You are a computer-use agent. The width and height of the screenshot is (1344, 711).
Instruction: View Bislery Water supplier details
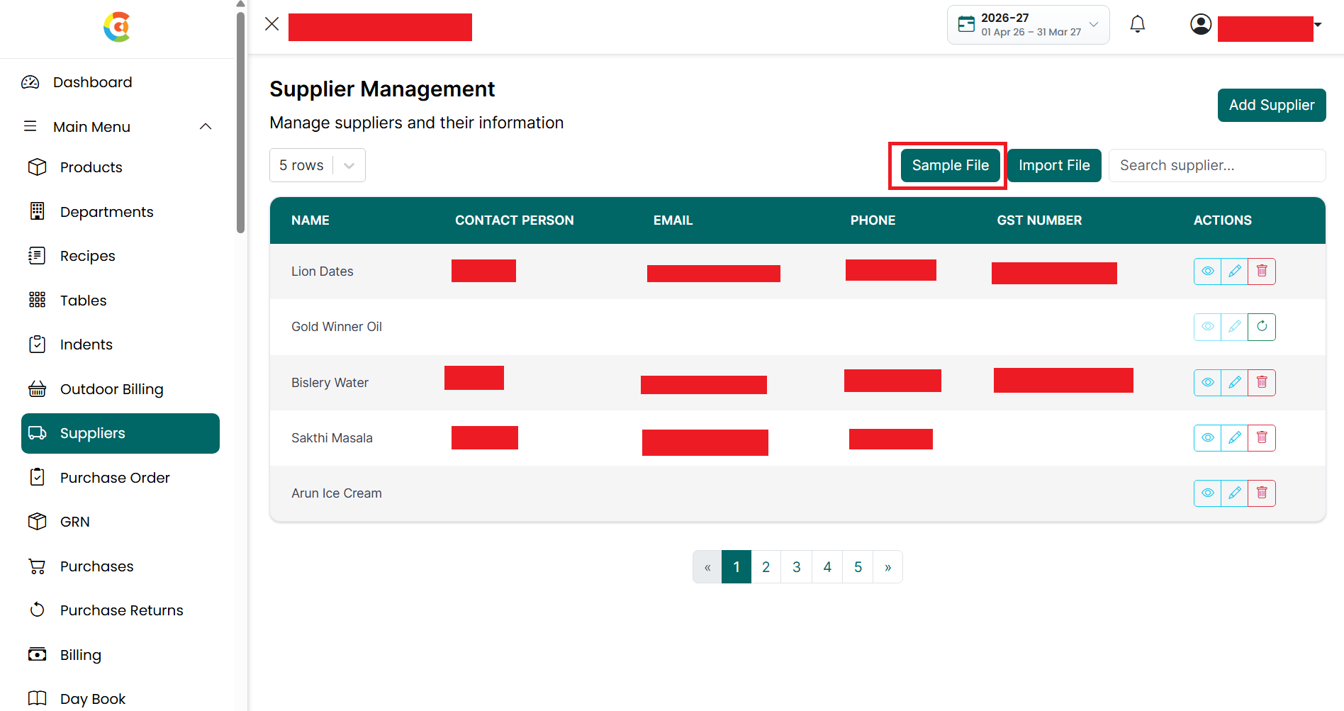[1207, 382]
